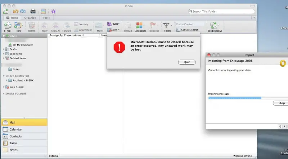
Task: Click Stop in the Import window
Action: click(x=281, y=103)
